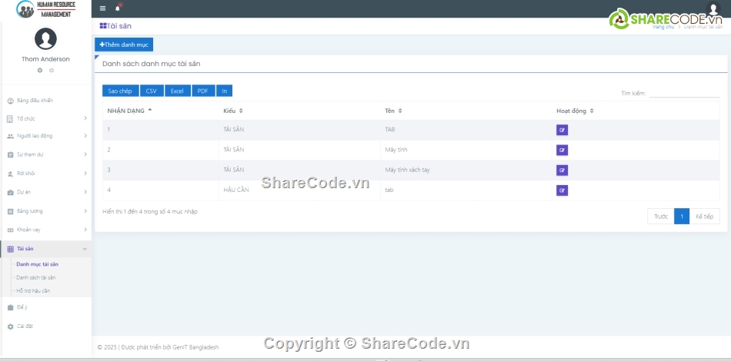731x361 pixels.
Task: Click the Cài đặt gear icon
Action: [x=10, y=326]
